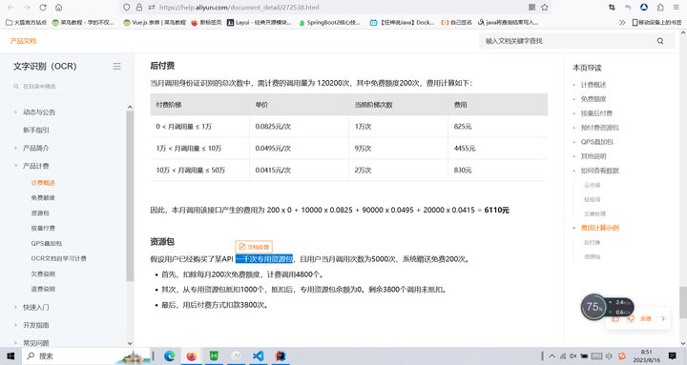Screen dimensions: 687x365
Task: Open the Windows Start menu
Action: click(x=10, y=355)
